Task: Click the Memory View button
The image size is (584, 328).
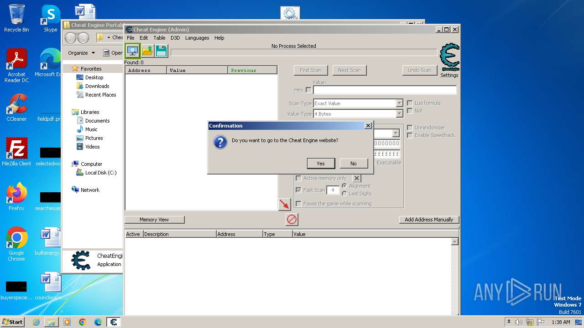Action: [x=154, y=220]
